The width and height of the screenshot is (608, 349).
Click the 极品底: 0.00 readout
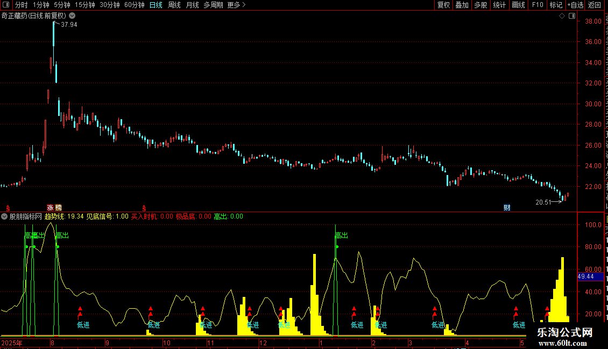click(194, 216)
